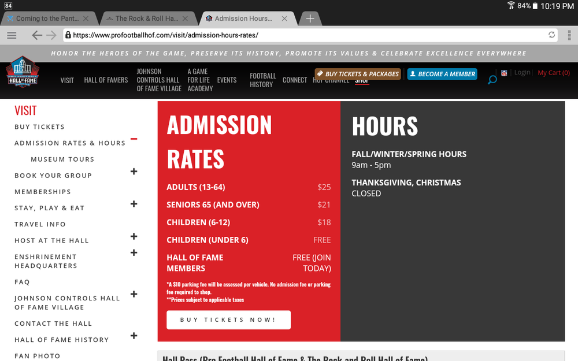
Task: Open the Travel Info sidebar link
Action: [40, 224]
